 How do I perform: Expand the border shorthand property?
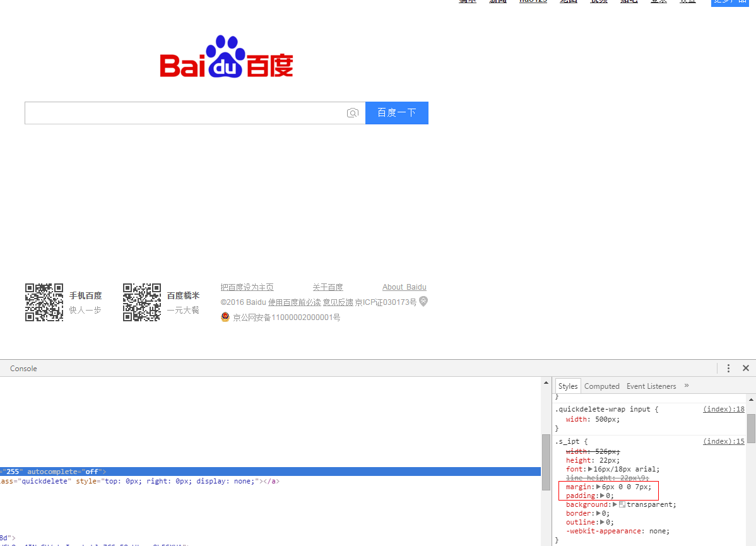point(599,513)
